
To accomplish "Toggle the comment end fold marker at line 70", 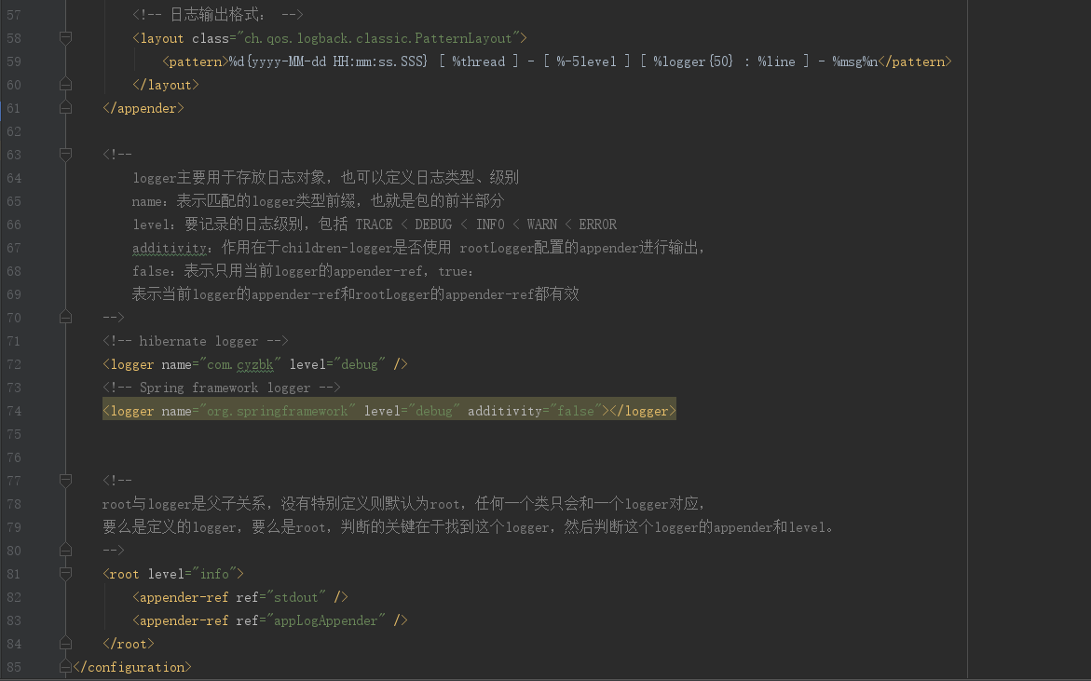I will pos(65,318).
